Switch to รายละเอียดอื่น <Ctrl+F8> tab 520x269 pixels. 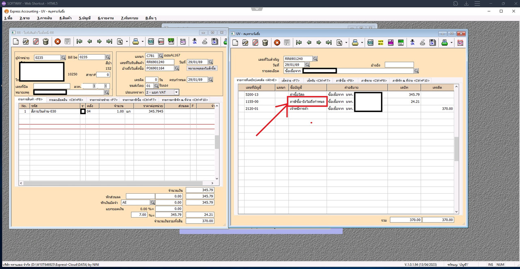coord(65,100)
